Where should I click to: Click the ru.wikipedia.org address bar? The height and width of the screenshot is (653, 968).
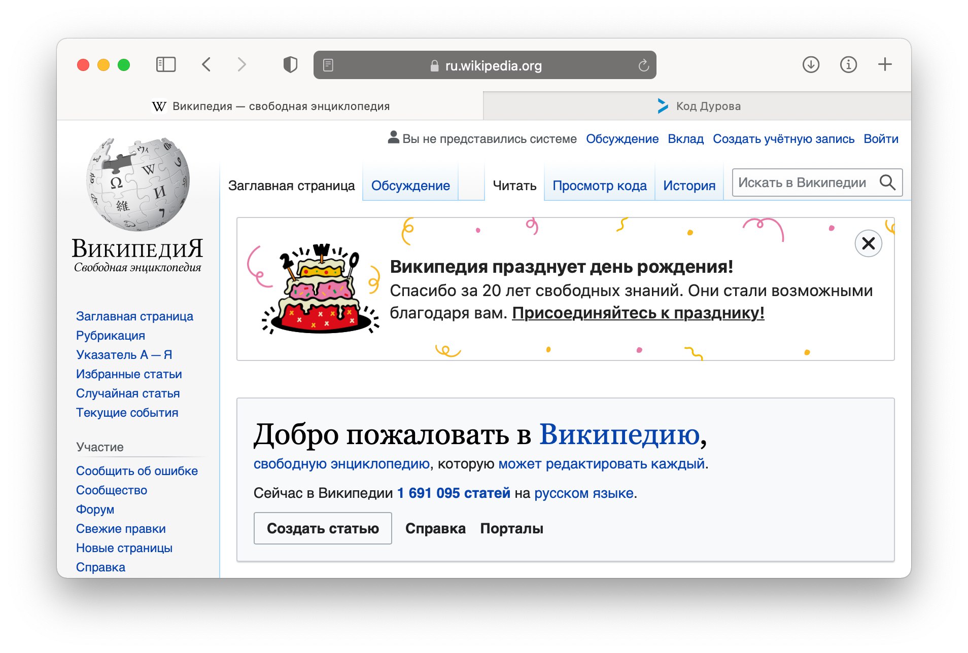[x=485, y=65]
